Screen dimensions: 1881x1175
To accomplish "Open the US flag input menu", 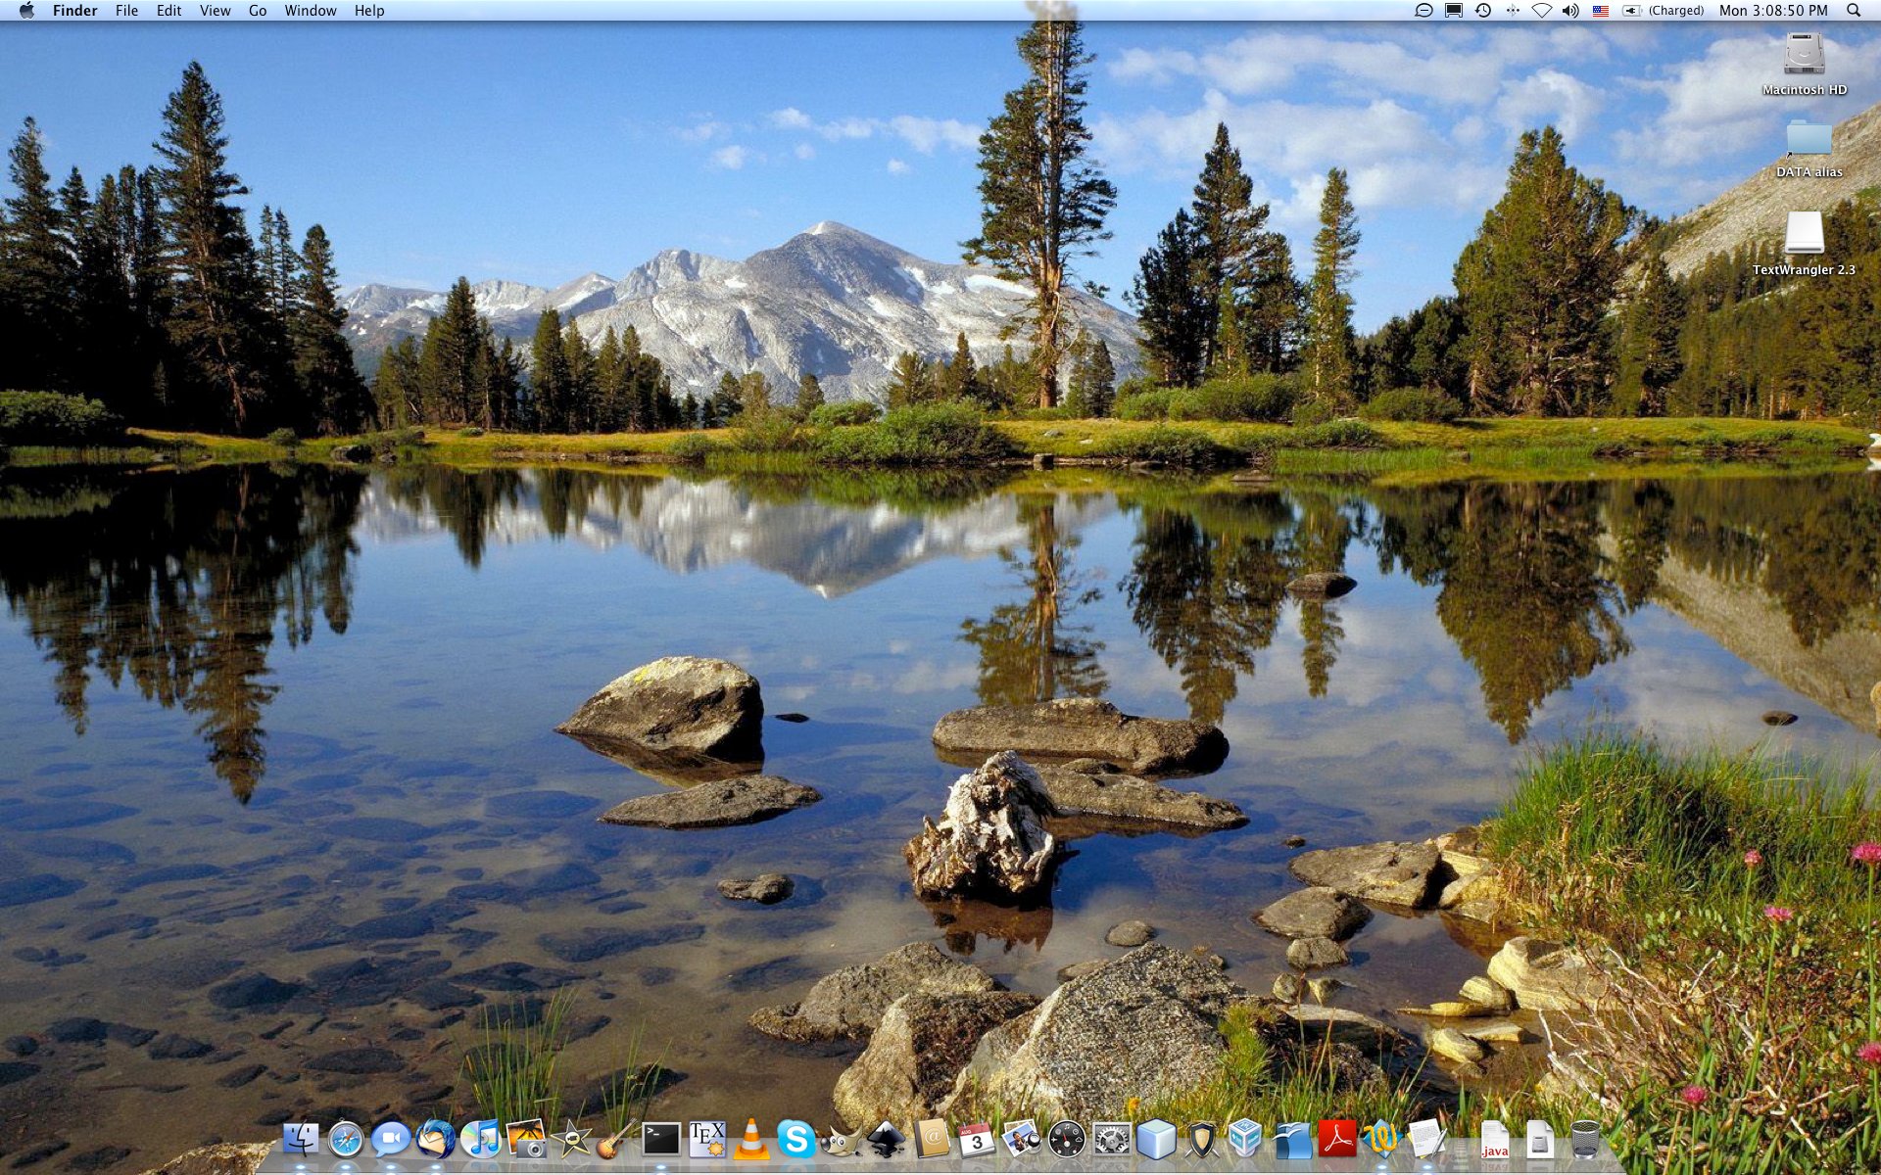I will click(1600, 11).
